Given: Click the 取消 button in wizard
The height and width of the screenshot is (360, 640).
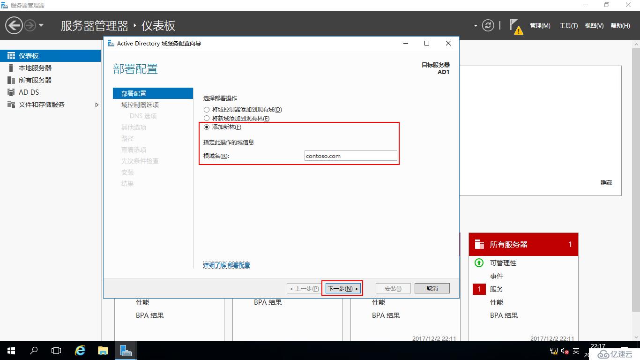Looking at the screenshot, I should tap(432, 288).
